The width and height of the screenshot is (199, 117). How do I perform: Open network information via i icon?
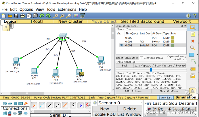(x=188, y=16)
